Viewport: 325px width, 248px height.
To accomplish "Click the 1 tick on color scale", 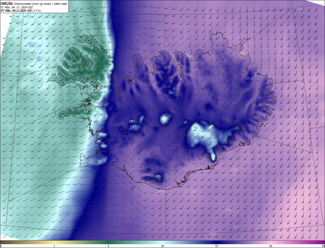I will [x=54, y=246].
